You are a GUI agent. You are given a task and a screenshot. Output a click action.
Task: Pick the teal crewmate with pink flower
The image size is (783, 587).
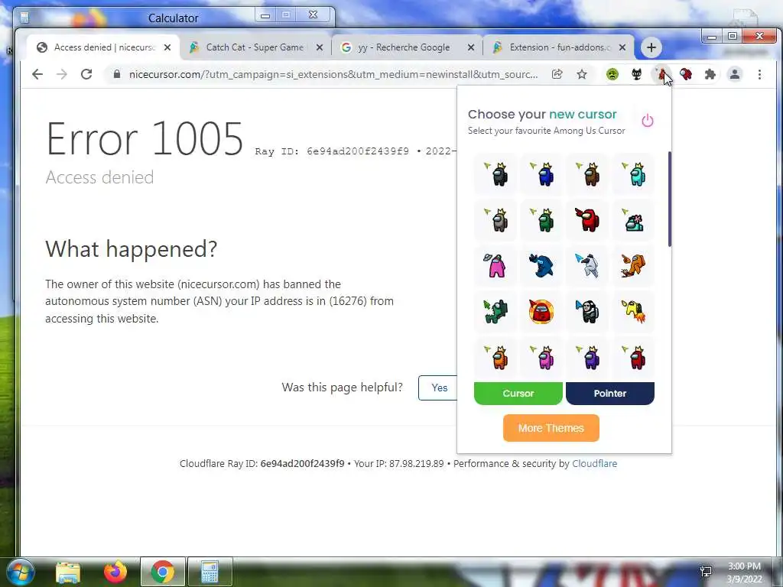[x=634, y=220]
